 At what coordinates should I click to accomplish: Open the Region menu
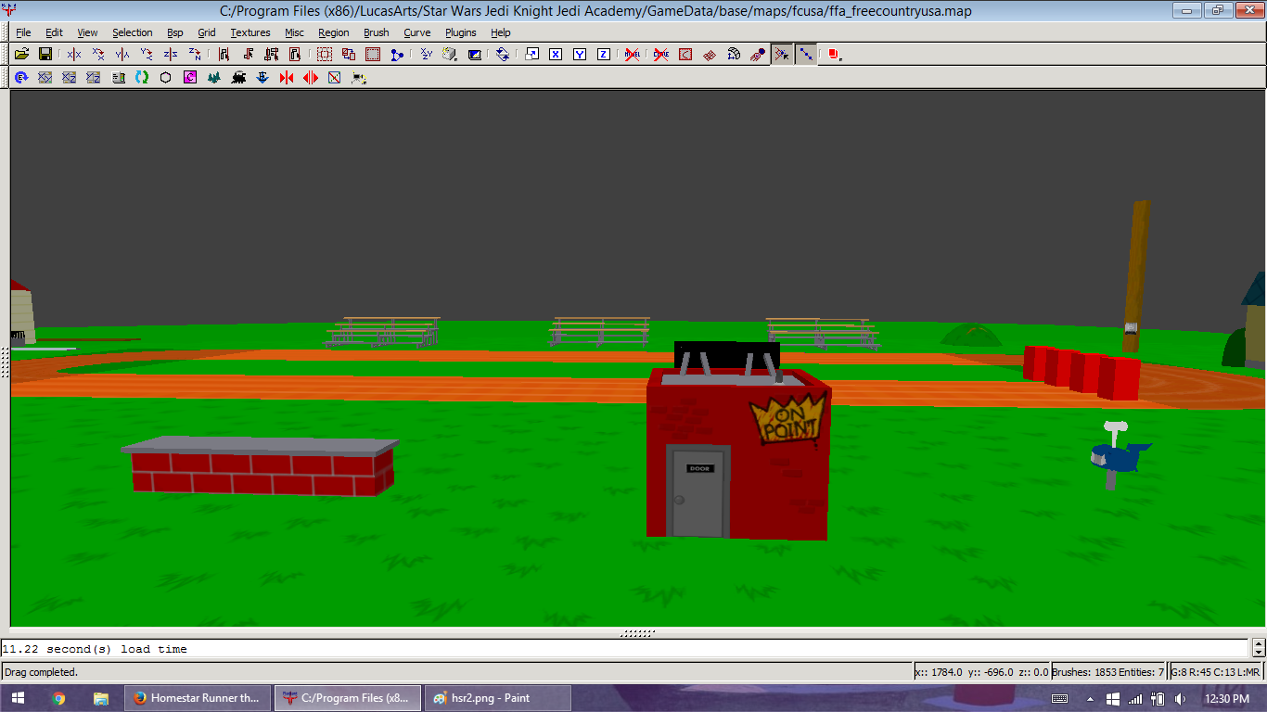[x=334, y=32]
